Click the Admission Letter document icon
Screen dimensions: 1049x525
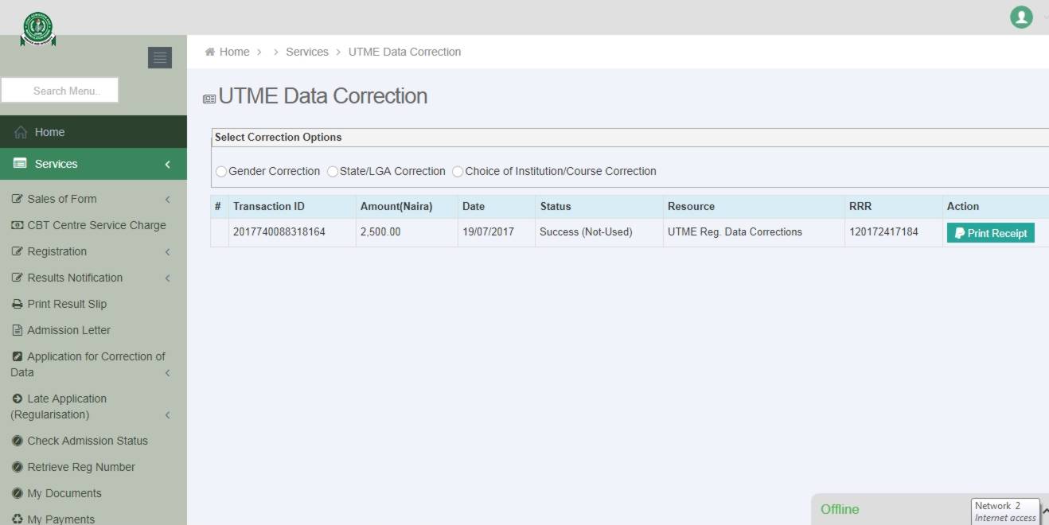click(18, 330)
